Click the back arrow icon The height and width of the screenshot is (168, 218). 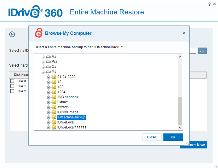(12, 34)
